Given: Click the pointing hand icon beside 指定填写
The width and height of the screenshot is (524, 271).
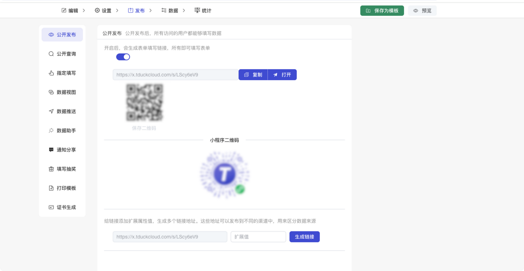Looking at the screenshot, I should (51, 73).
